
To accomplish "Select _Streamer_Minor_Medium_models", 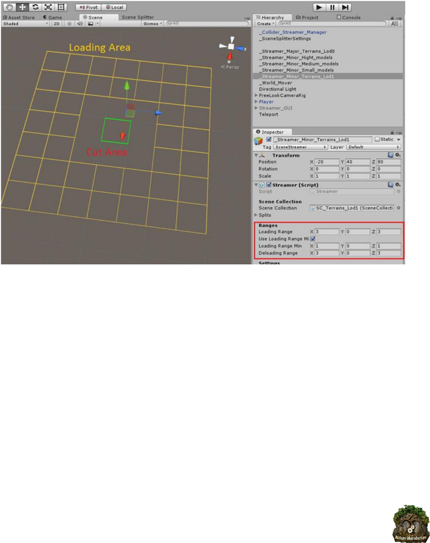I will [299, 64].
